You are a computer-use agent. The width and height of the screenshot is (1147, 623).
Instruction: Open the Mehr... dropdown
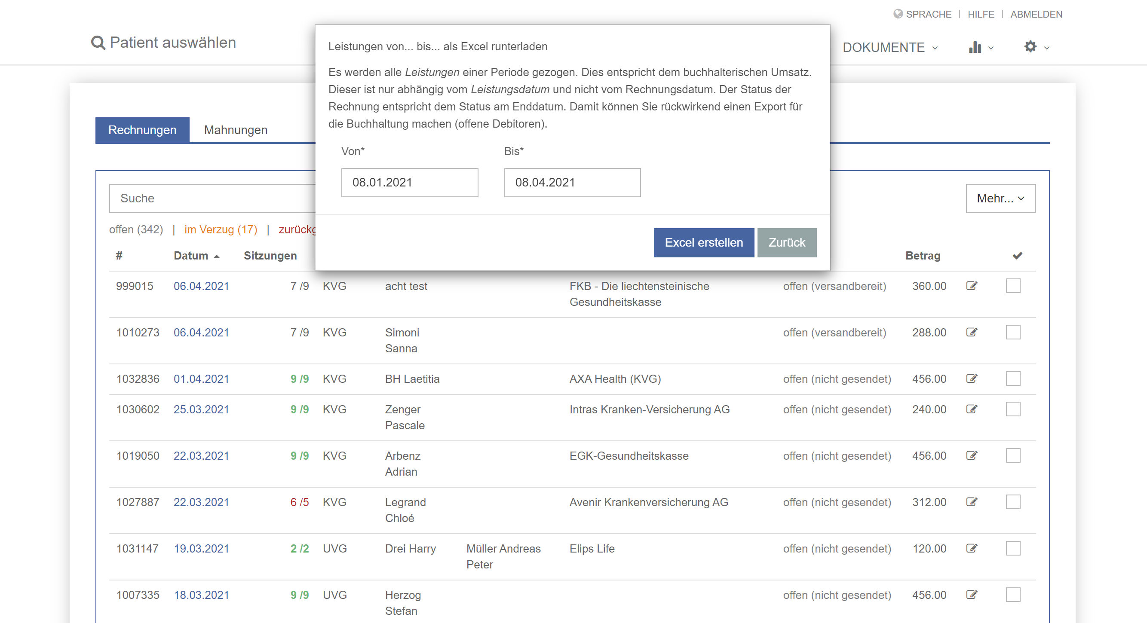1000,199
